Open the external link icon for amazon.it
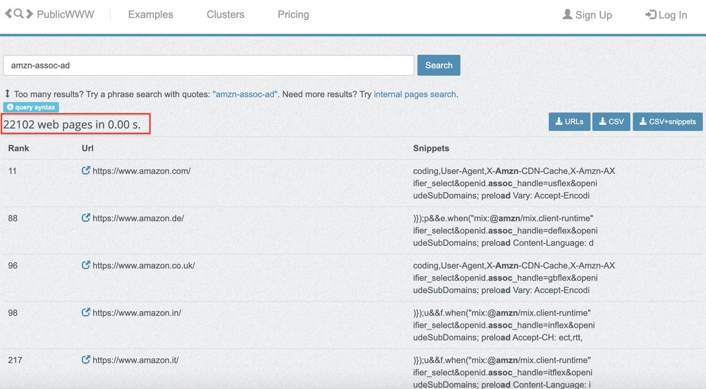This screenshot has height=389, width=706. point(85,360)
